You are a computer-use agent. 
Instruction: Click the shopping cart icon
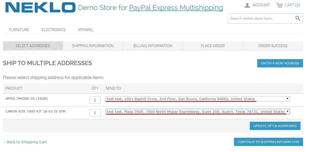tap(279, 5)
